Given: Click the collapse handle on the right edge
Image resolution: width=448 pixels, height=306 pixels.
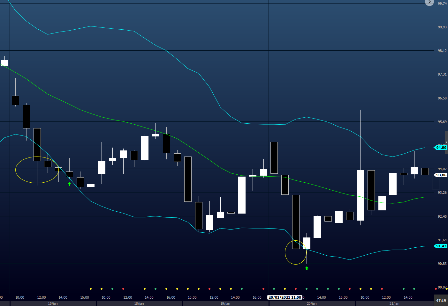Looking at the screenshot, I should point(446,142).
